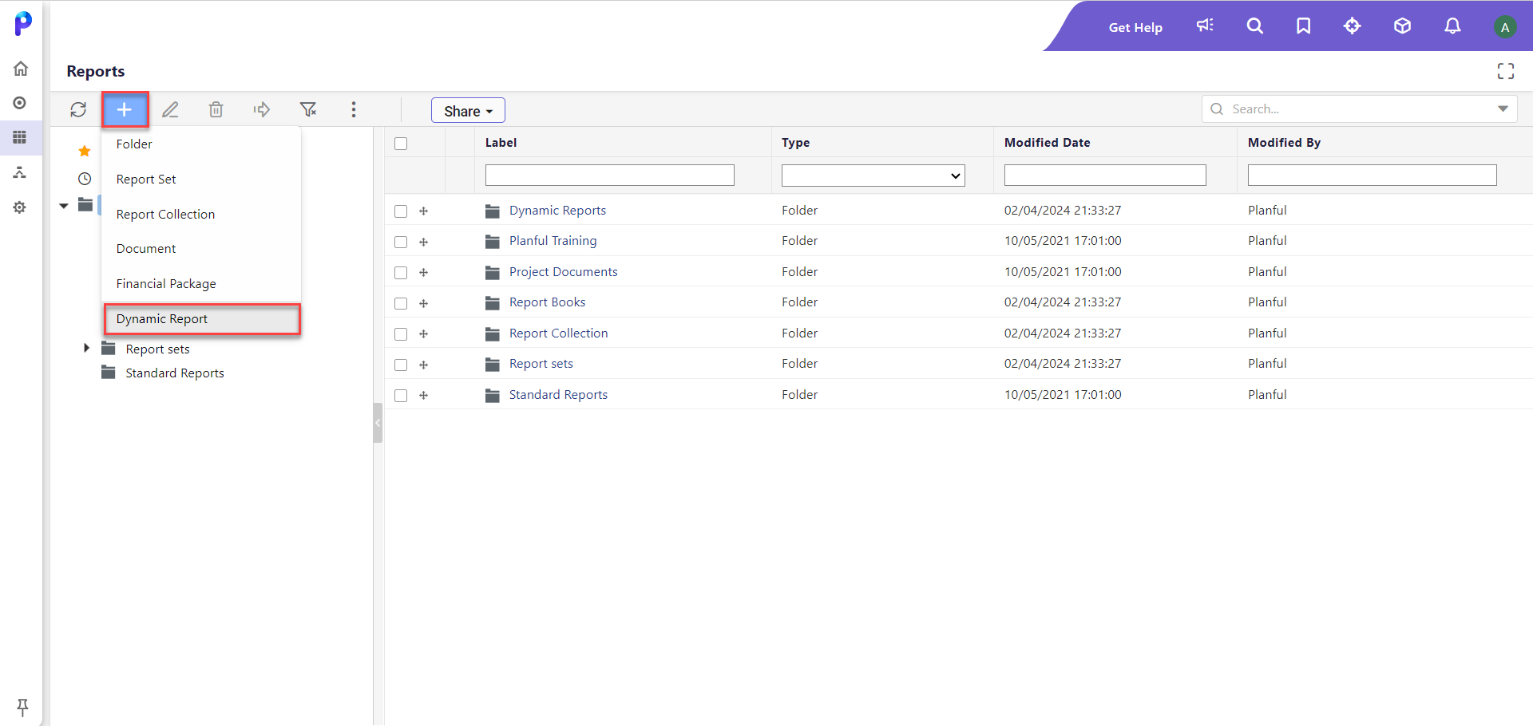
Task: Open the Dynamic Reports folder link
Action: tap(557, 211)
